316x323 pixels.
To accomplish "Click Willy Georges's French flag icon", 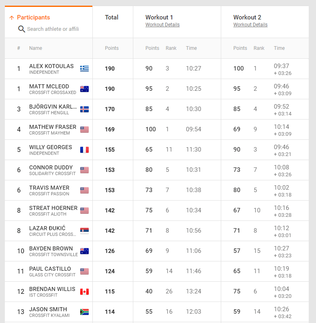I will coord(84,150).
